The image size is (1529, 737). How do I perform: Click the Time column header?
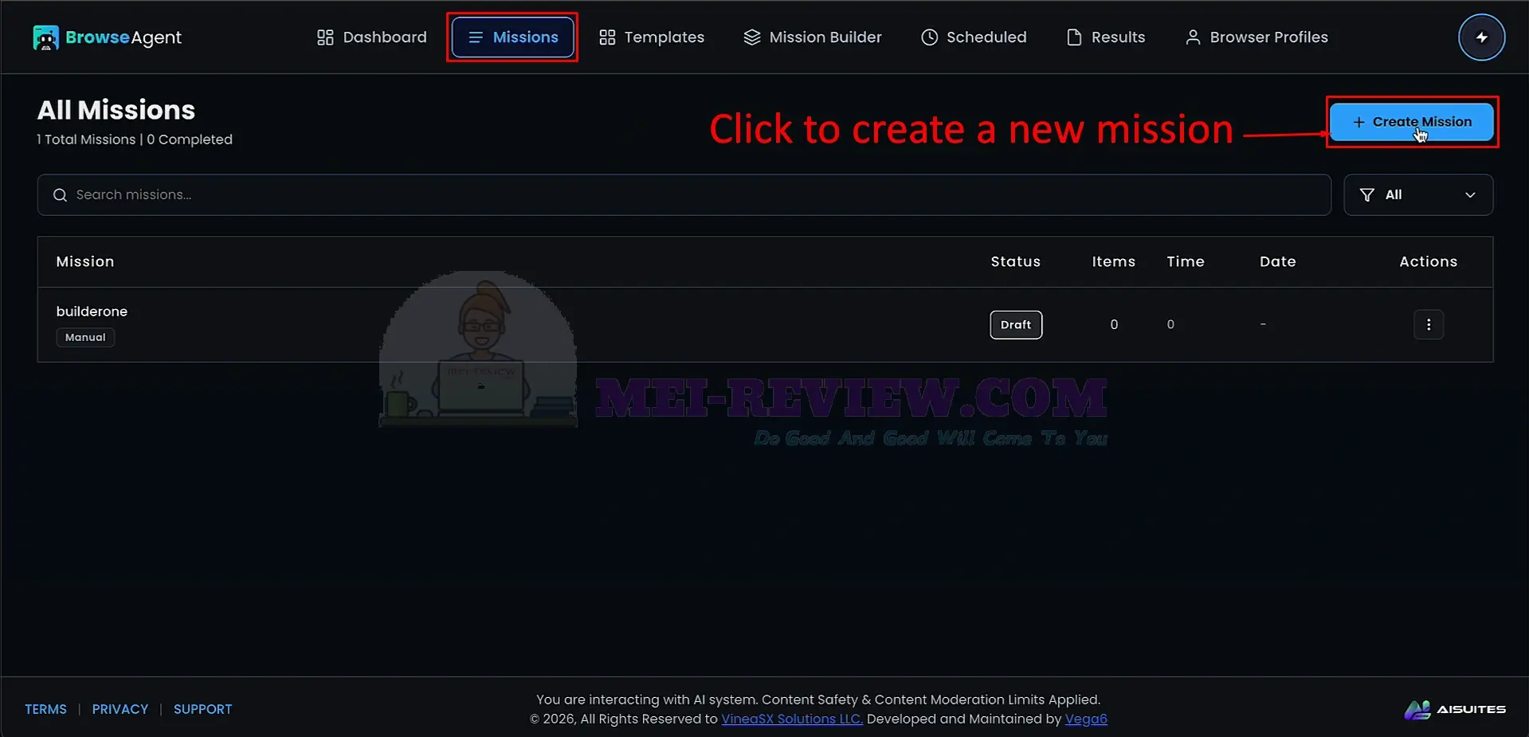(x=1186, y=261)
